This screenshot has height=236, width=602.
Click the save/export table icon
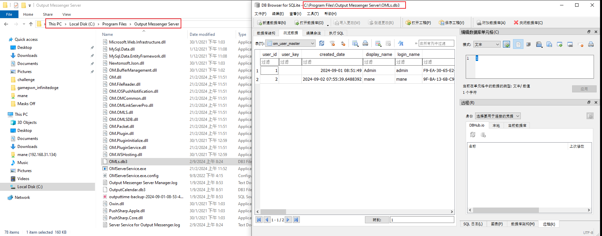point(355,44)
